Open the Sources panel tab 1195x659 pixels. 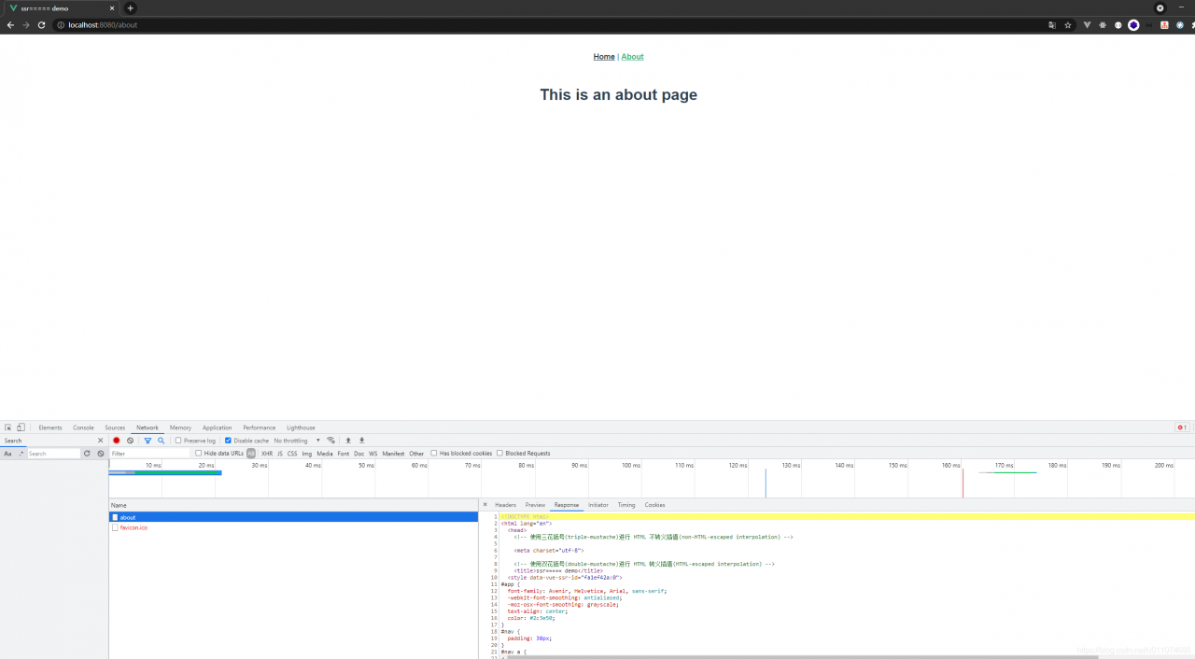click(115, 428)
